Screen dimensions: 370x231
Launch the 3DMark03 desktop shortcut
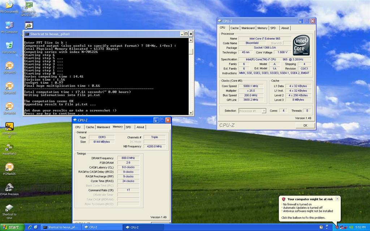(9, 67)
